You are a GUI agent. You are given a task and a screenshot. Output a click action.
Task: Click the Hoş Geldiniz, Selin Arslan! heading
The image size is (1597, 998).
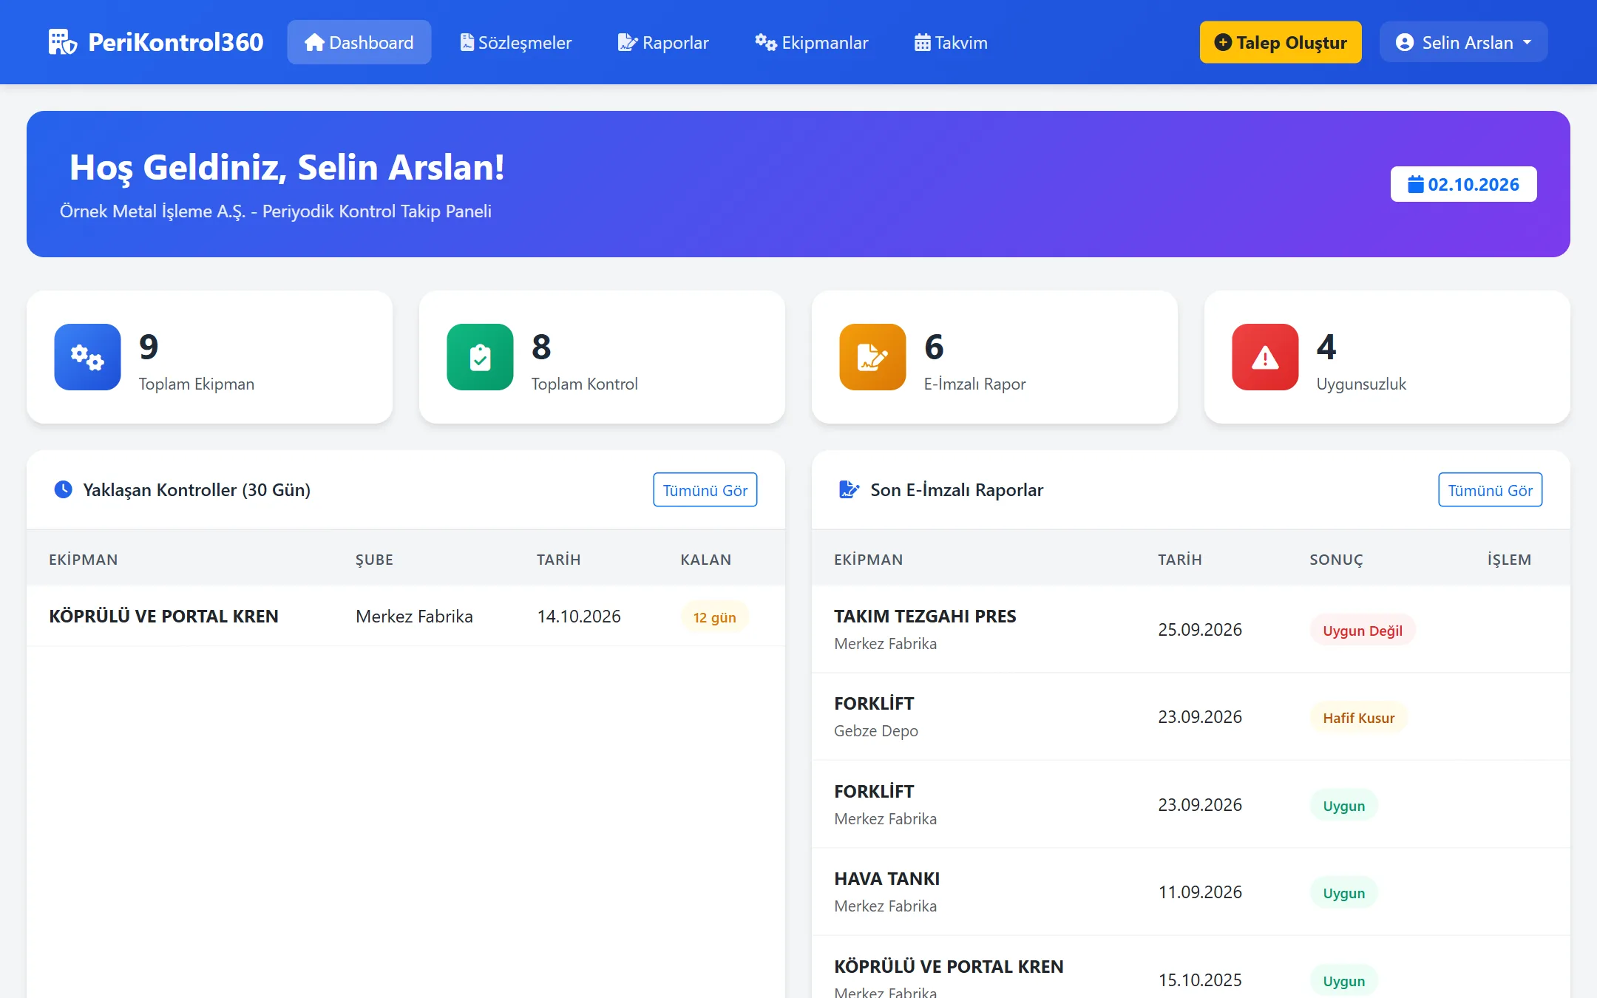tap(287, 167)
